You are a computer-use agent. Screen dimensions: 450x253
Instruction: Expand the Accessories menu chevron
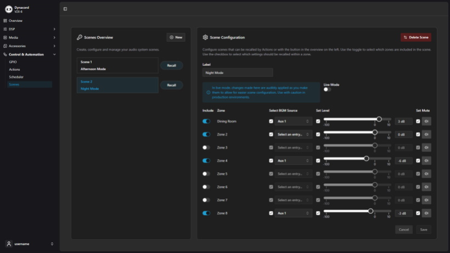click(x=54, y=46)
